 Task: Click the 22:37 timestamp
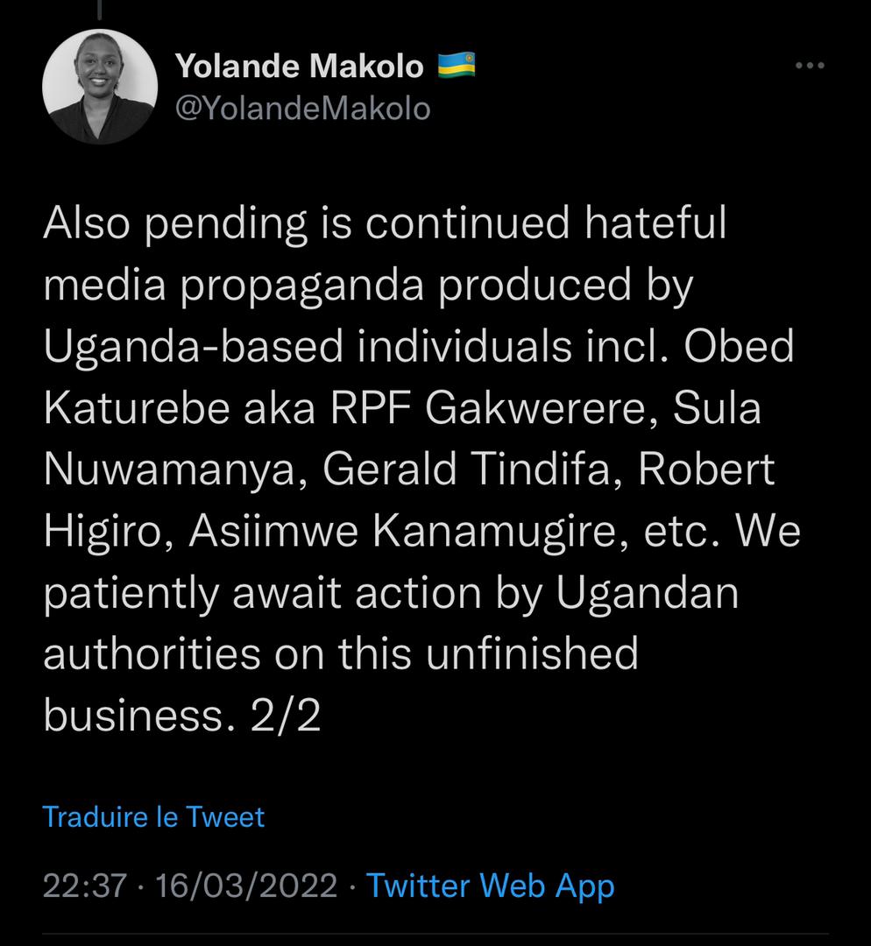pyautogui.click(x=85, y=886)
